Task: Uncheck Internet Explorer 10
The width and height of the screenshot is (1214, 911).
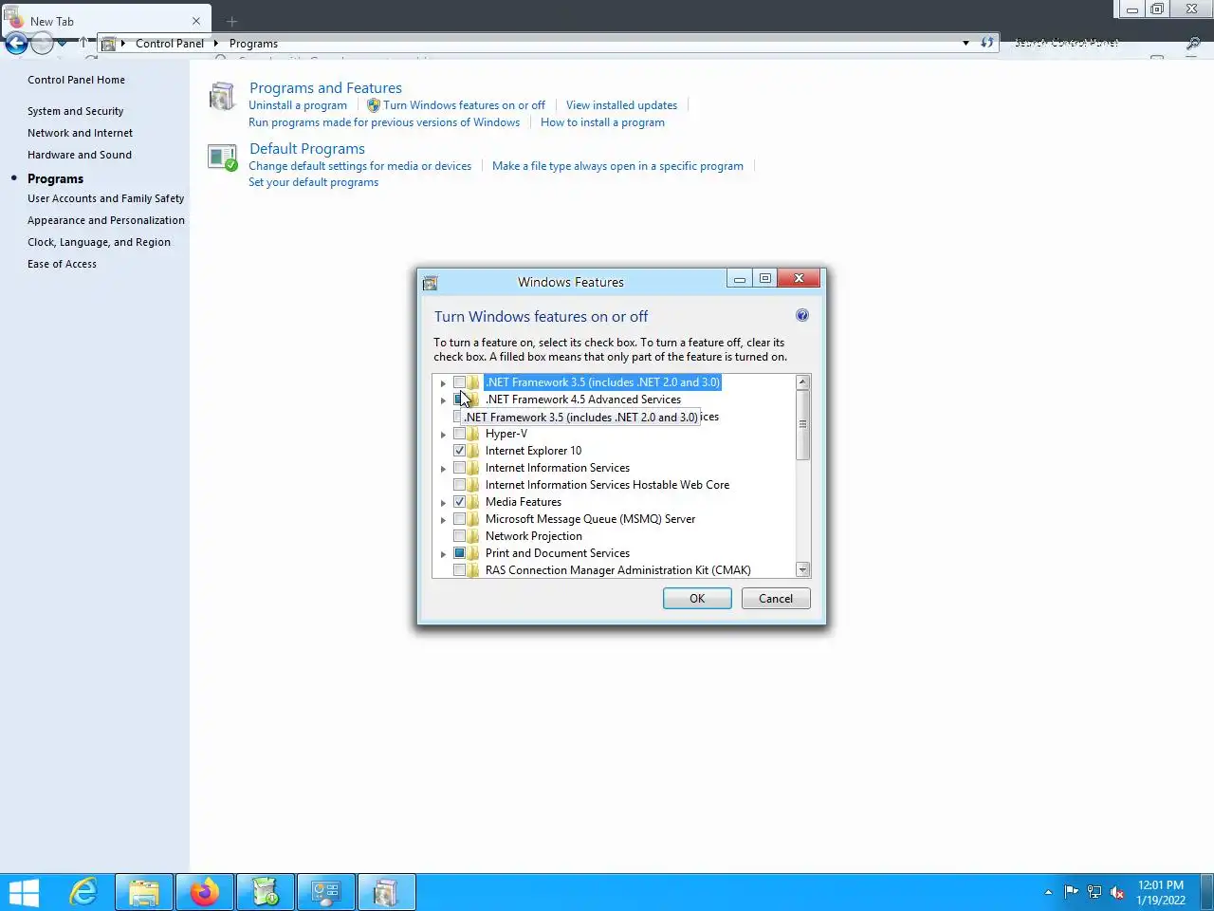Action: (460, 451)
